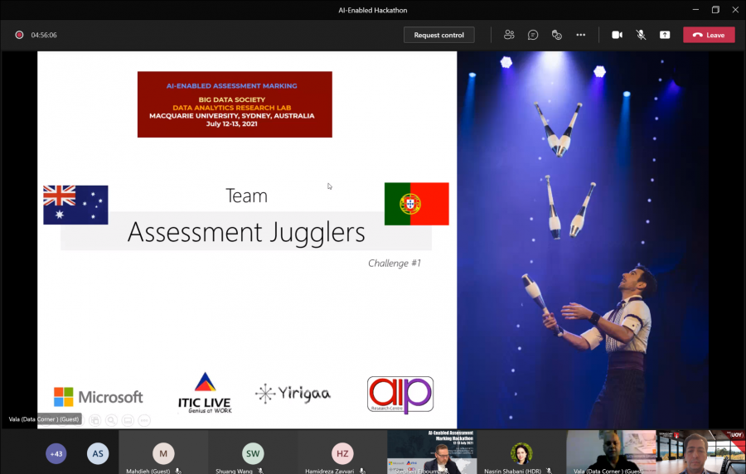Image resolution: width=746 pixels, height=474 pixels.
Task: Open the More actions ellipsis menu
Action: tap(580, 35)
